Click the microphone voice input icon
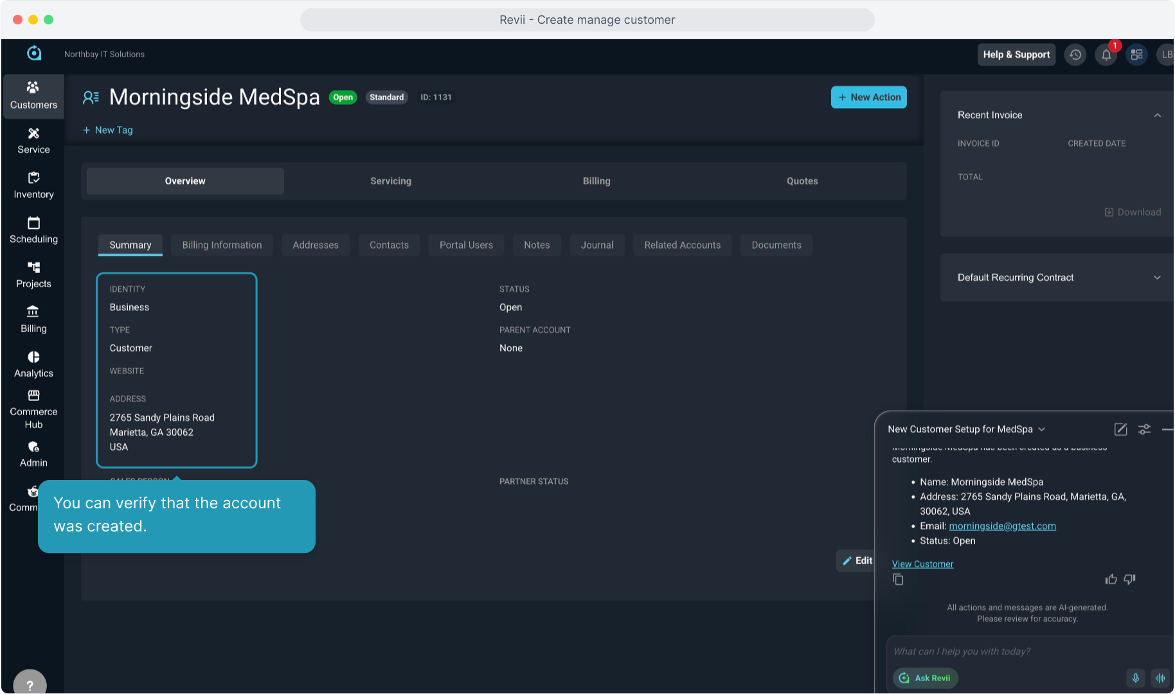Image resolution: width=1175 pixels, height=694 pixels. pyautogui.click(x=1135, y=678)
